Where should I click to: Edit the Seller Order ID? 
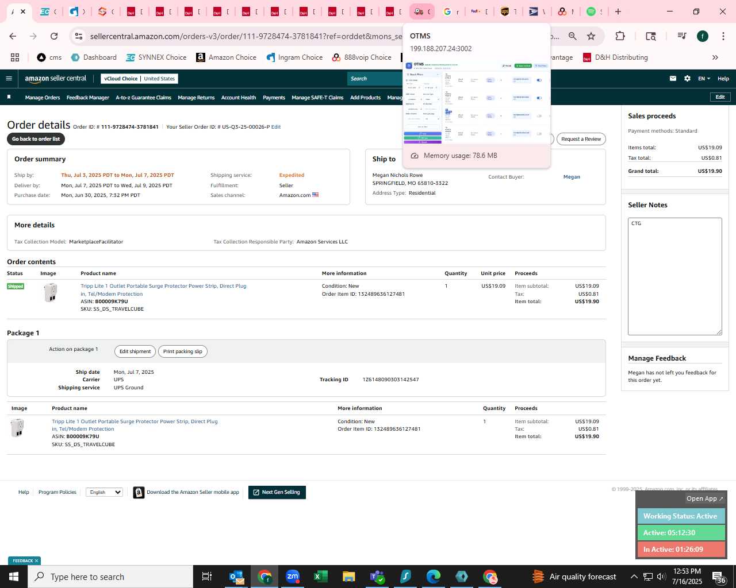[276, 127]
